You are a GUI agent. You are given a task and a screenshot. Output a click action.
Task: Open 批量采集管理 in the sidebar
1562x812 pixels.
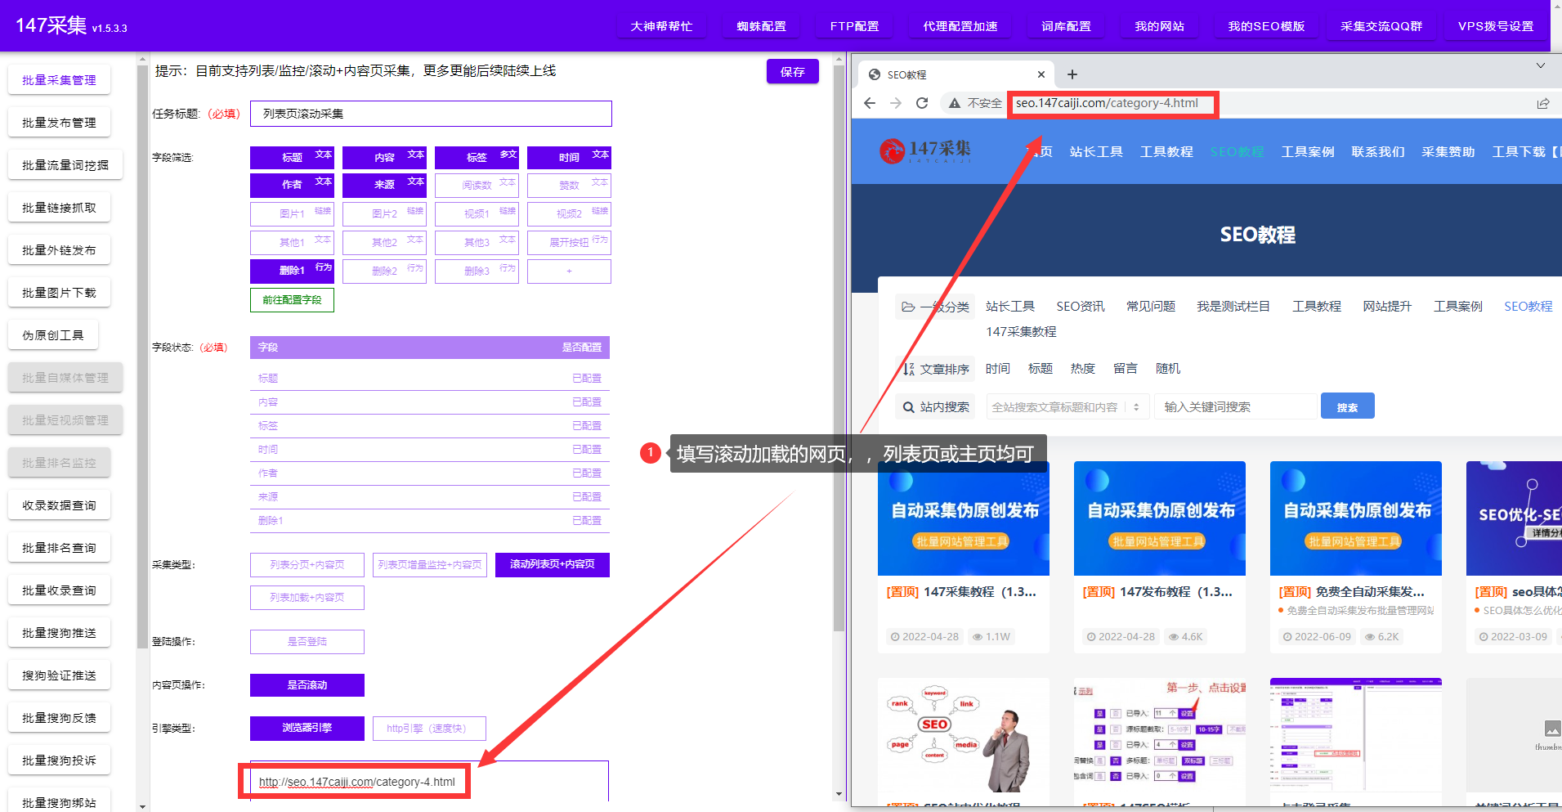(x=59, y=80)
